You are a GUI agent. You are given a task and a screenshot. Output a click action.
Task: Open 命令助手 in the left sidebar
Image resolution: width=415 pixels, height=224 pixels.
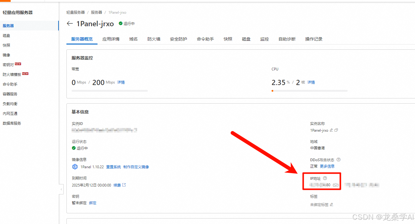(10, 84)
